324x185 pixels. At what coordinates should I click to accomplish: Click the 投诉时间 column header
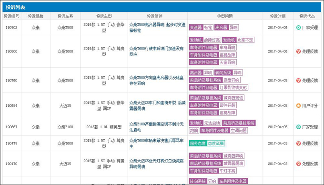click(x=278, y=16)
